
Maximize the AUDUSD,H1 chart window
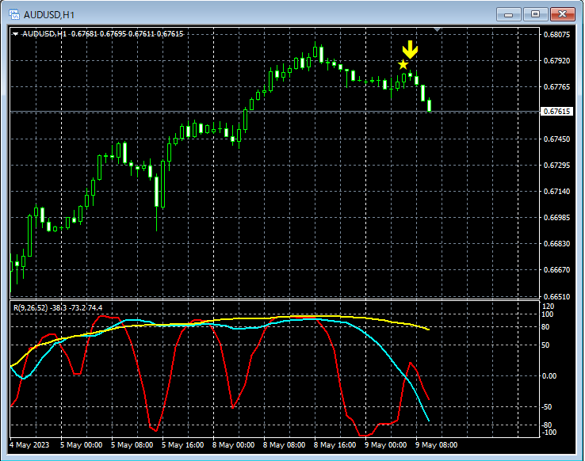coord(535,14)
